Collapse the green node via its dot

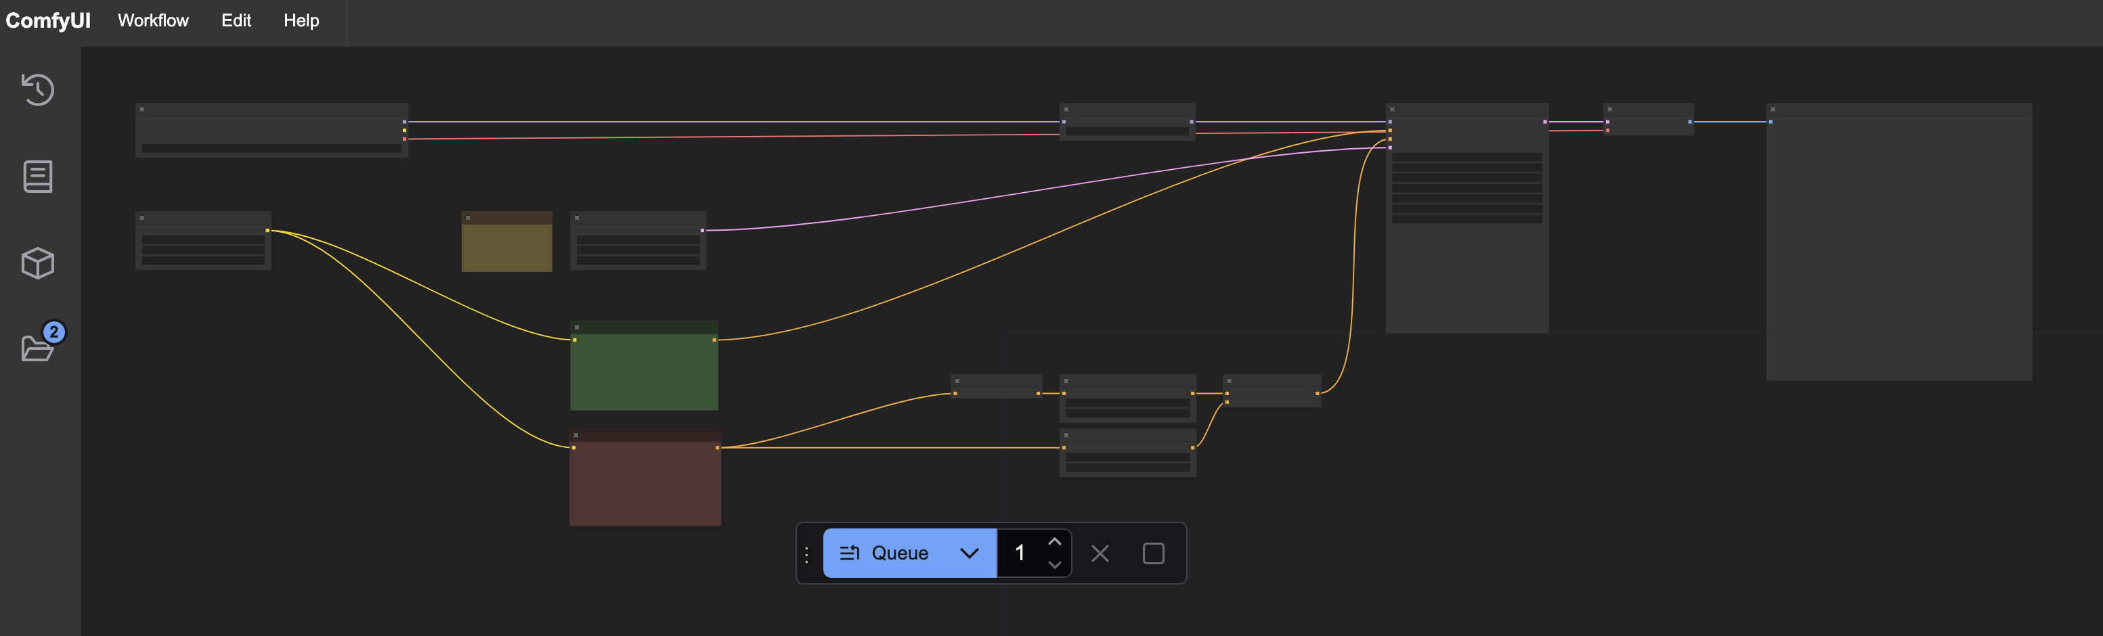pyautogui.click(x=576, y=327)
